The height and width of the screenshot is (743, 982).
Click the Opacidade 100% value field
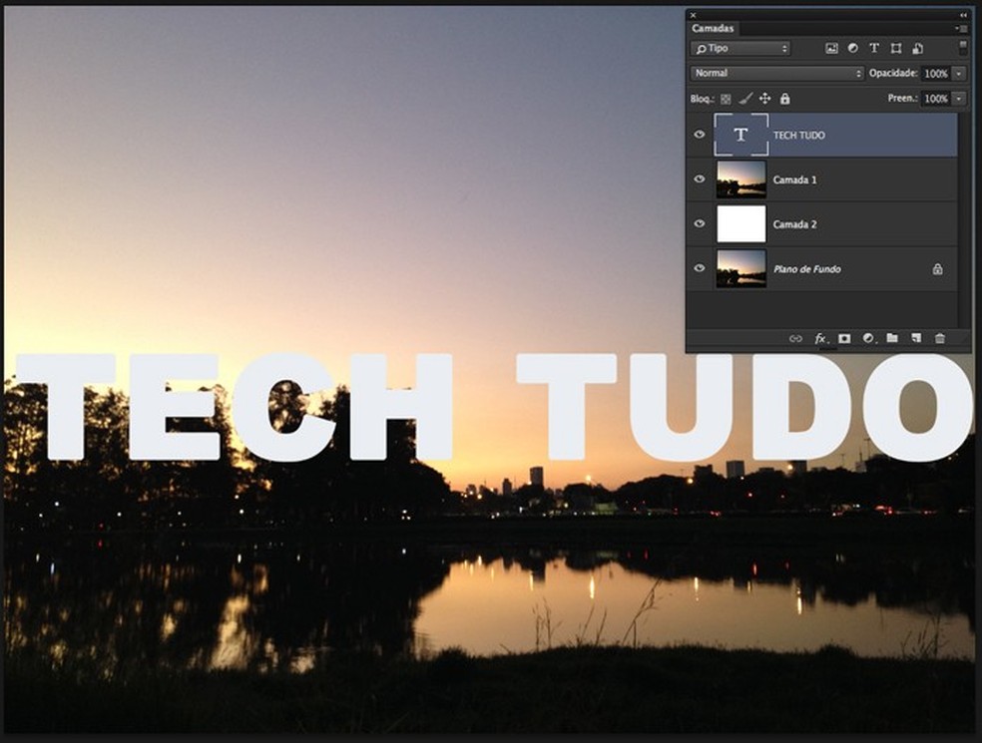coord(936,74)
